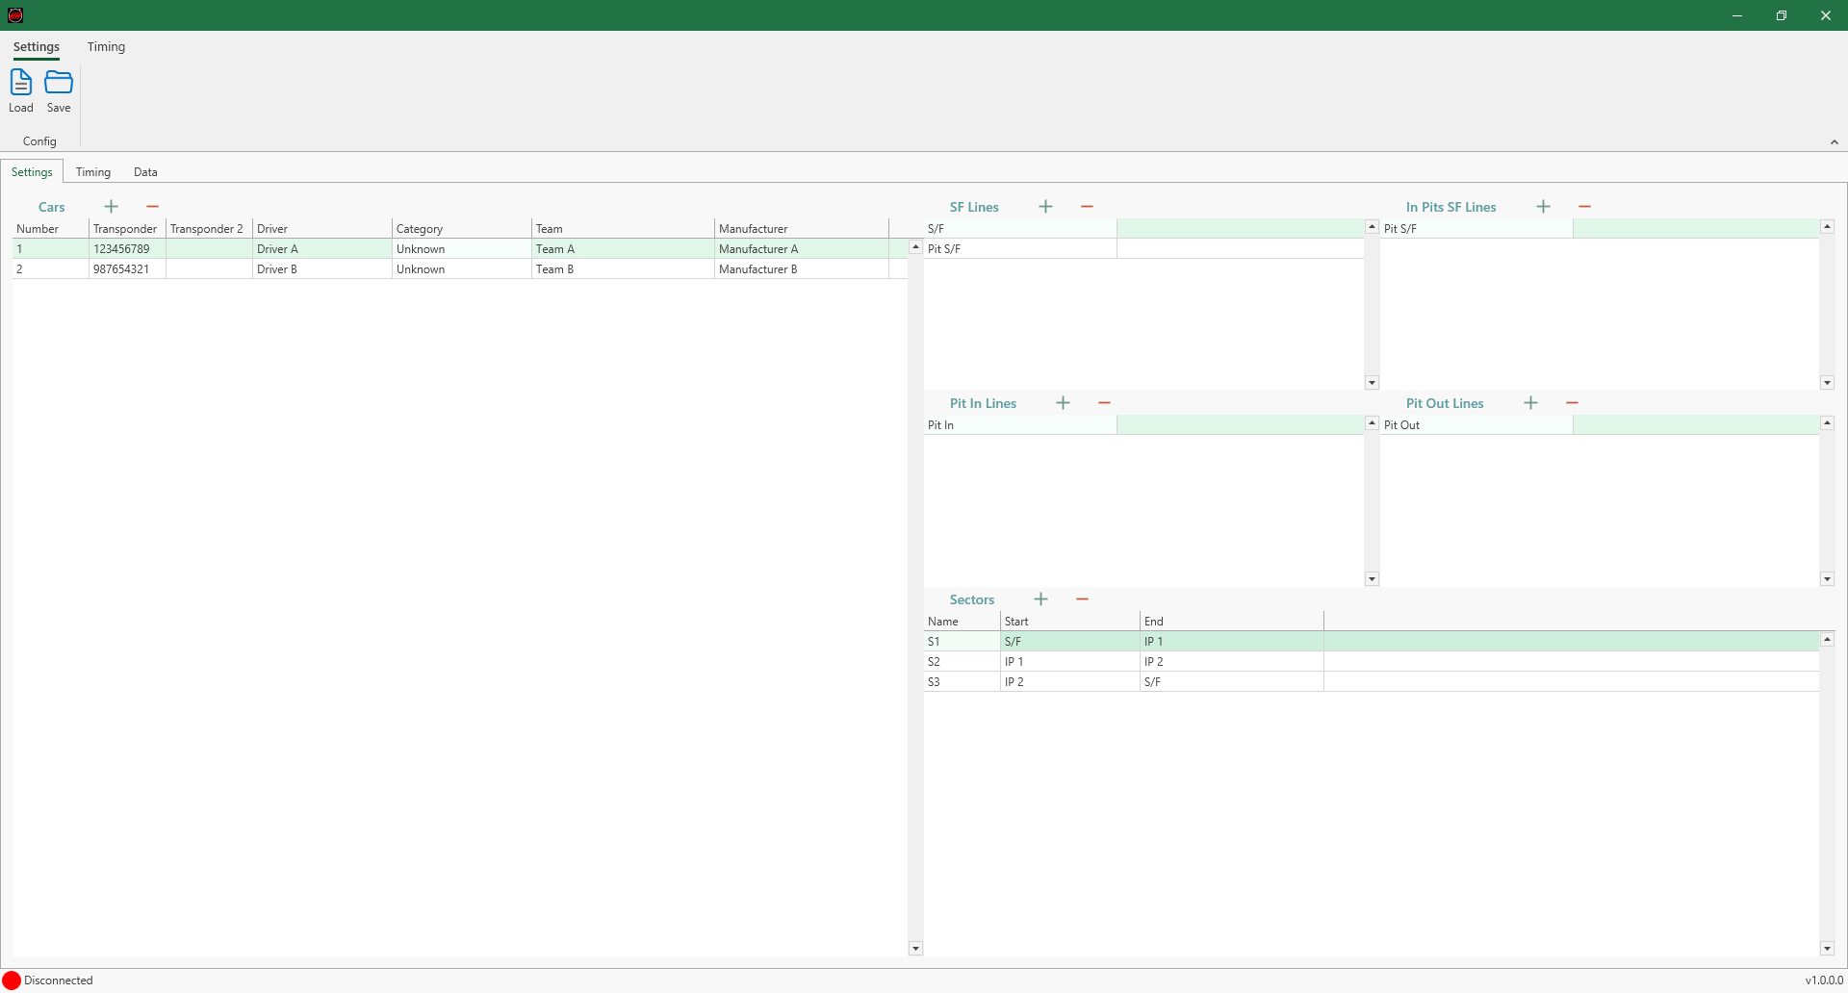Add a new sector with plus icon
This screenshot has height=993, width=1848.
pos(1040,599)
